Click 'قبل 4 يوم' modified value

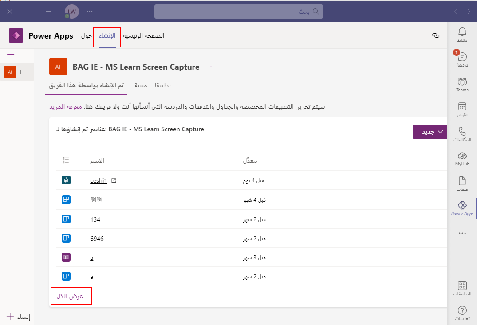point(253,180)
